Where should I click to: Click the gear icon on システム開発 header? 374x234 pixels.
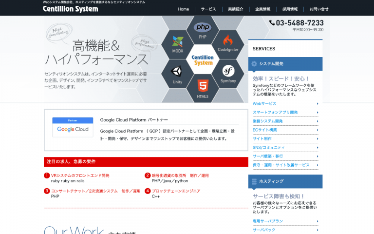tap(254, 64)
